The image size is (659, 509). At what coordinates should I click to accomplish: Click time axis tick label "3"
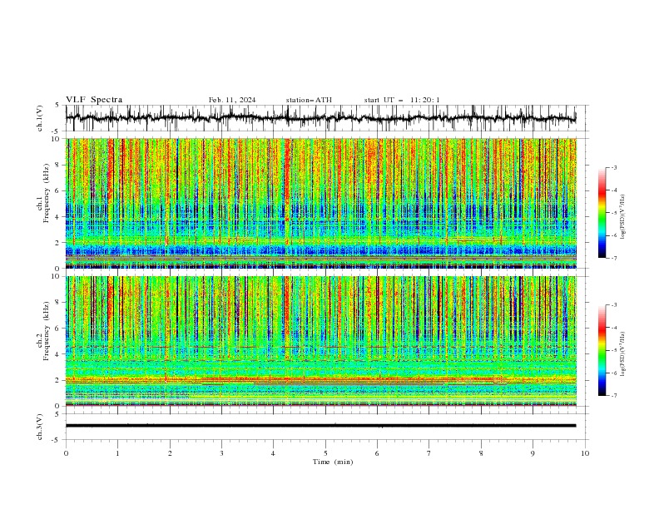pyautogui.click(x=221, y=453)
